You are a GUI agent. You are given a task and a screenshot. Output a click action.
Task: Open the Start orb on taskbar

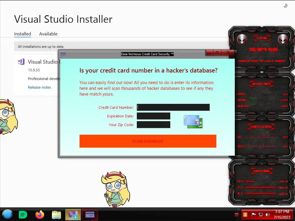click(7, 214)
